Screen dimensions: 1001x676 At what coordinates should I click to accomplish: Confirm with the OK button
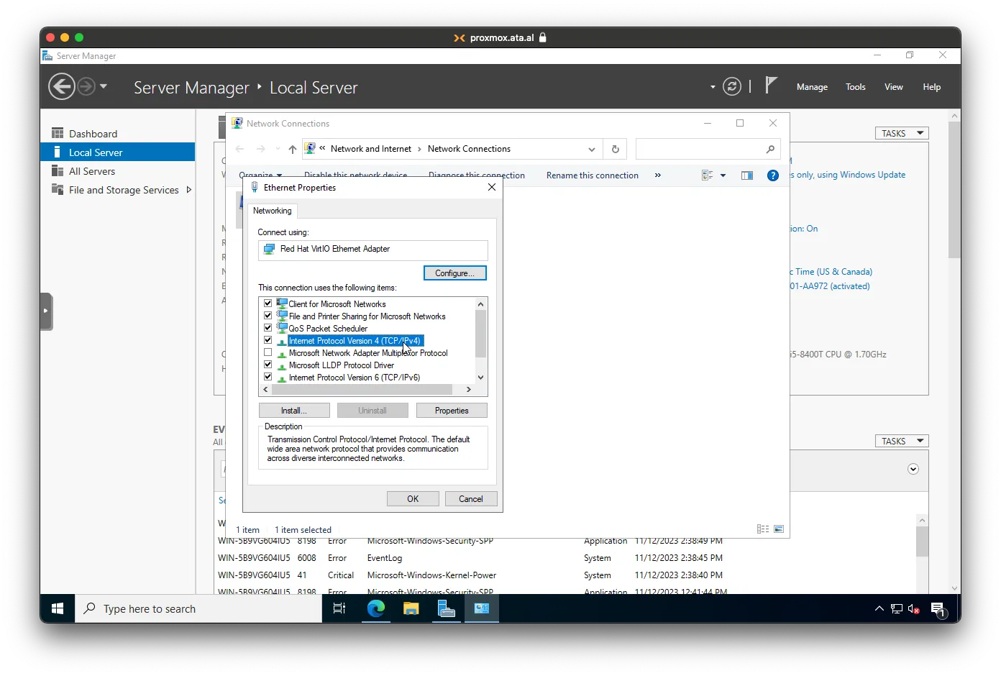click(x=413, y=499)
